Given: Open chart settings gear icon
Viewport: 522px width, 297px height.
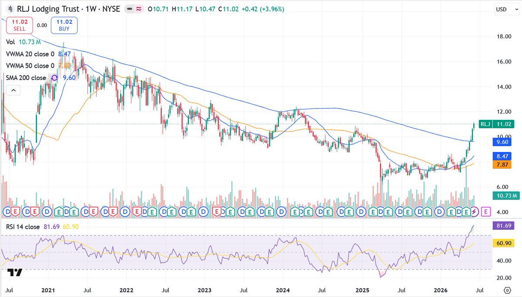Looking at the screenshot, I should [x=507, y=290].
